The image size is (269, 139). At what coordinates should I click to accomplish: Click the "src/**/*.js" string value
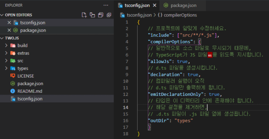pos(198,35)
